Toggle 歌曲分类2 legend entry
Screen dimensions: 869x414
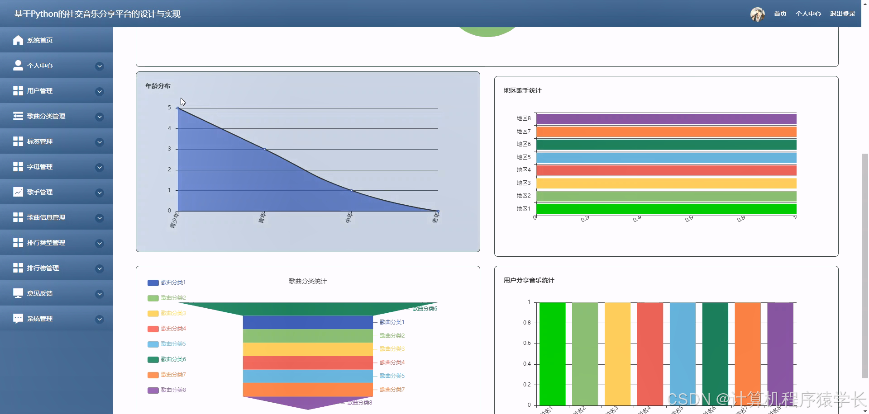(x=167, y=298)
